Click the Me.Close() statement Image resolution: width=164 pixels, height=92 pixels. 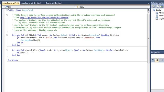22,53
